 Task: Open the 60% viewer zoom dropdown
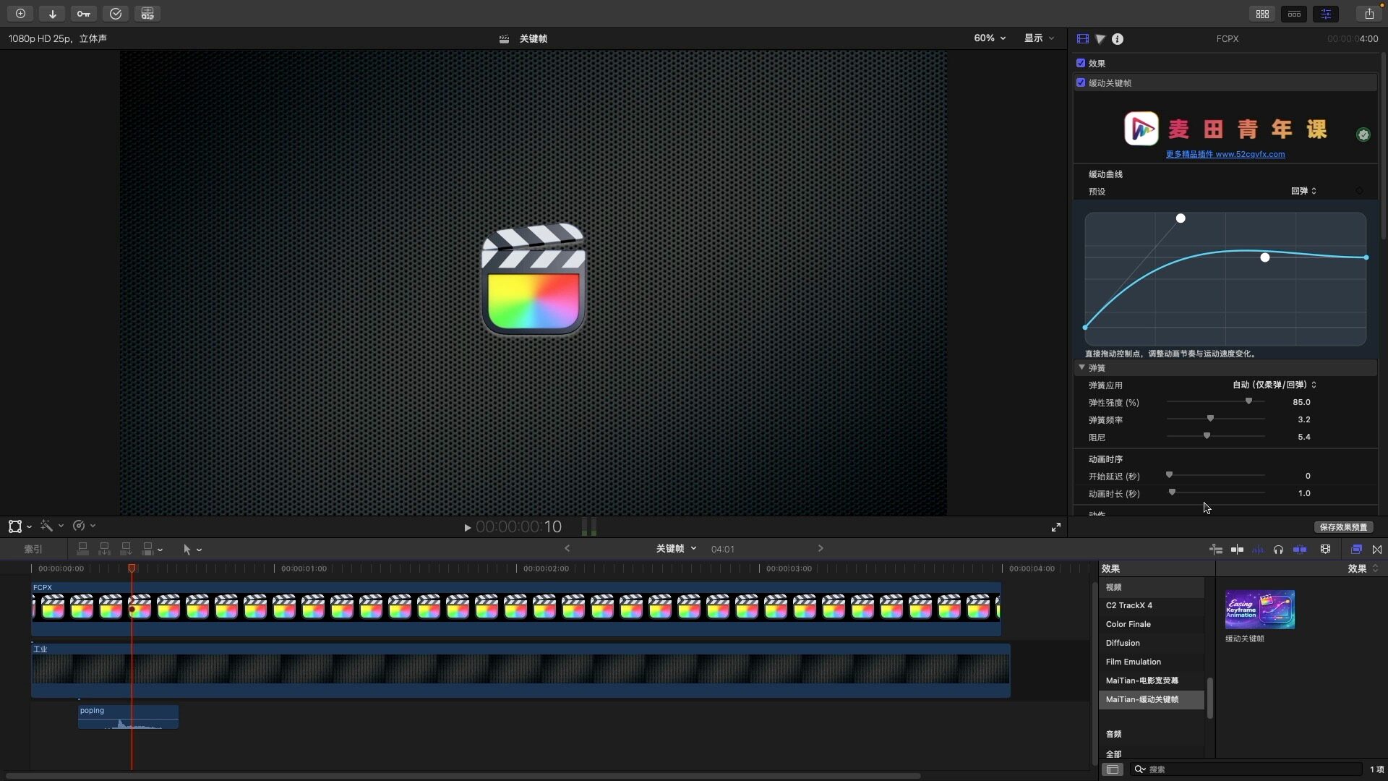click(990, 38)
